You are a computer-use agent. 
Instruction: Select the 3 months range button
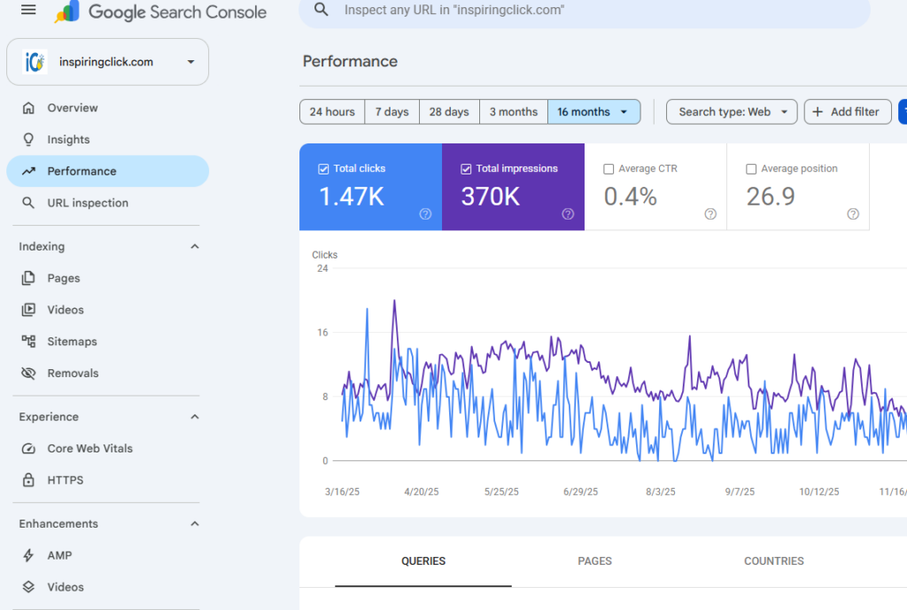click(x=514, y=112)
